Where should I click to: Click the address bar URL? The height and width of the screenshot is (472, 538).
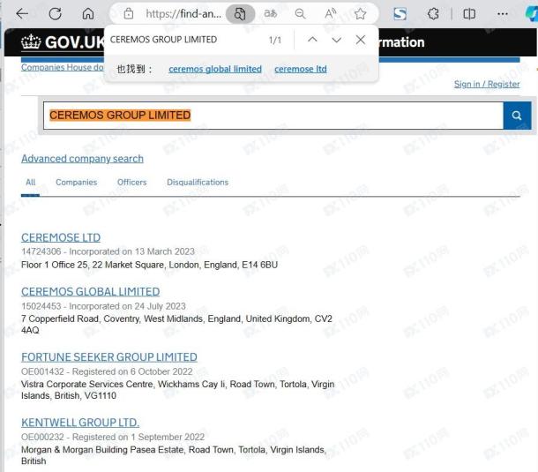tap(183, 14)
